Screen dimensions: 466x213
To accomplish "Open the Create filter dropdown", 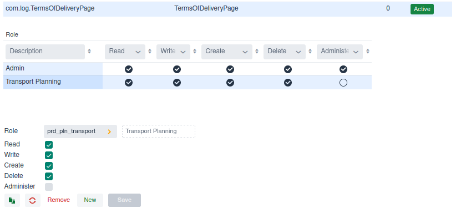I will (227, 52).
